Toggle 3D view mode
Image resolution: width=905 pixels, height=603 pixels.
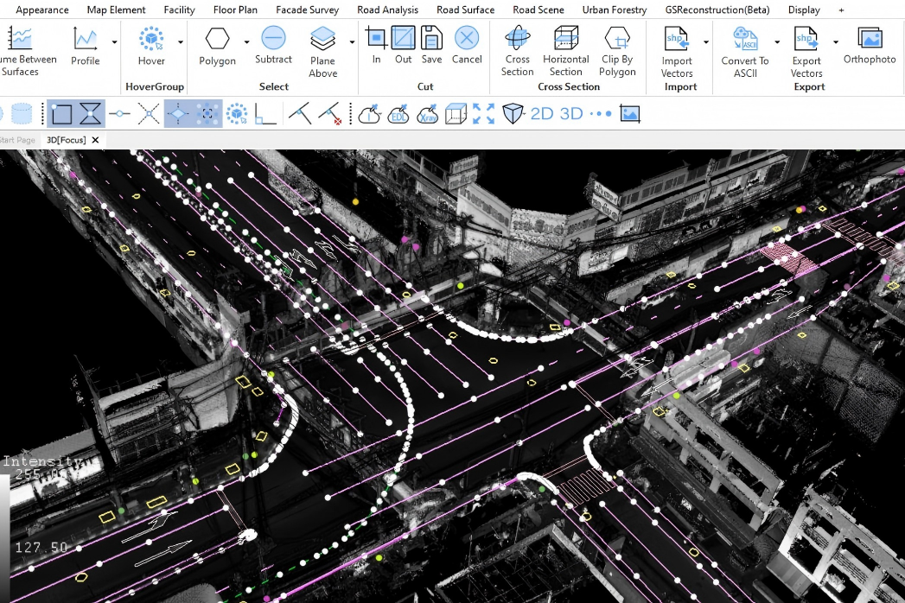point(571,114)
